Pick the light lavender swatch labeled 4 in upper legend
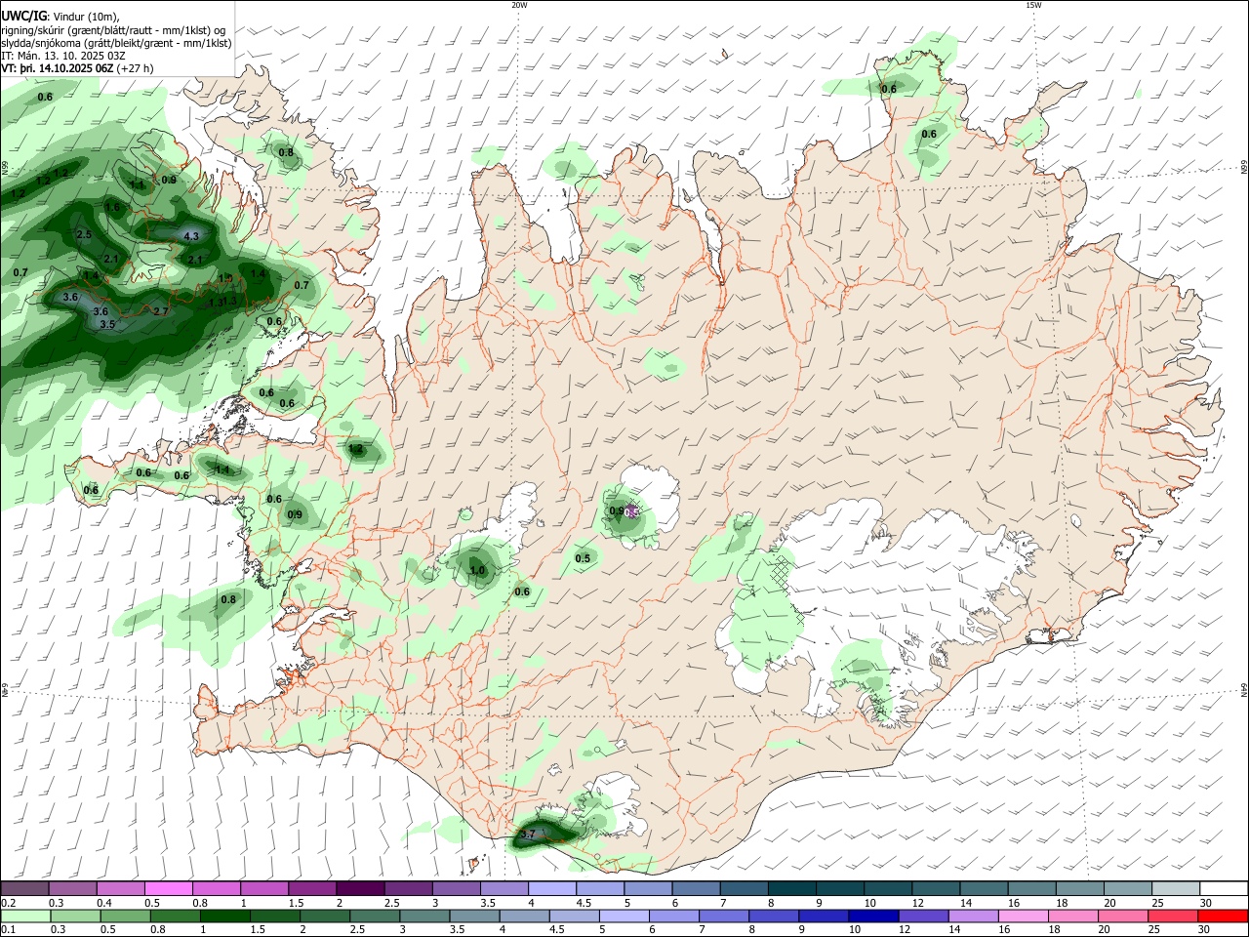 552,888
